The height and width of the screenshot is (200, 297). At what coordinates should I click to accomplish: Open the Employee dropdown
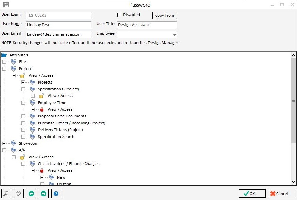point(175,34)
